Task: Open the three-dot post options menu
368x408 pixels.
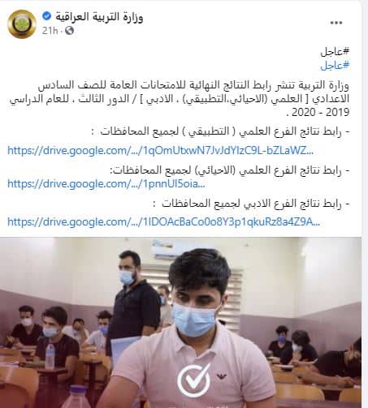Action: pos(336,23)
